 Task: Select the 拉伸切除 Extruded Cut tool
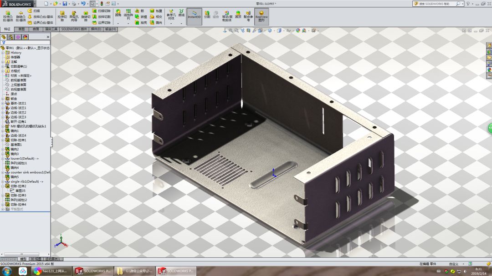62,16
